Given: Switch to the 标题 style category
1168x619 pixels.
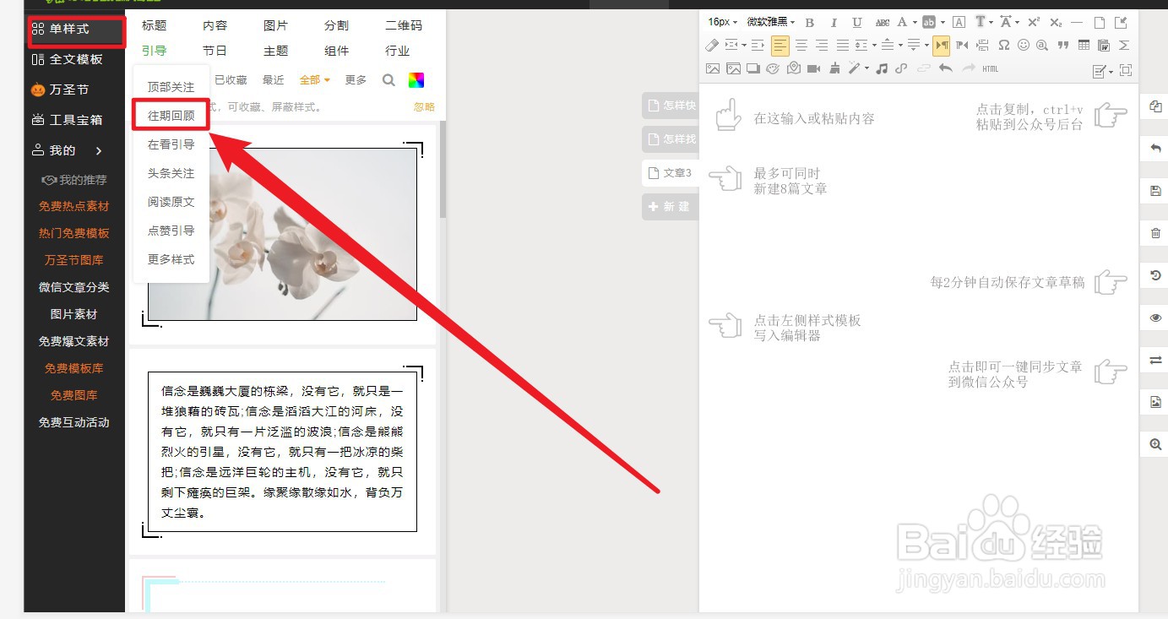Looking at the screenshot, I should pyautogui.click(x=155, y=26).
